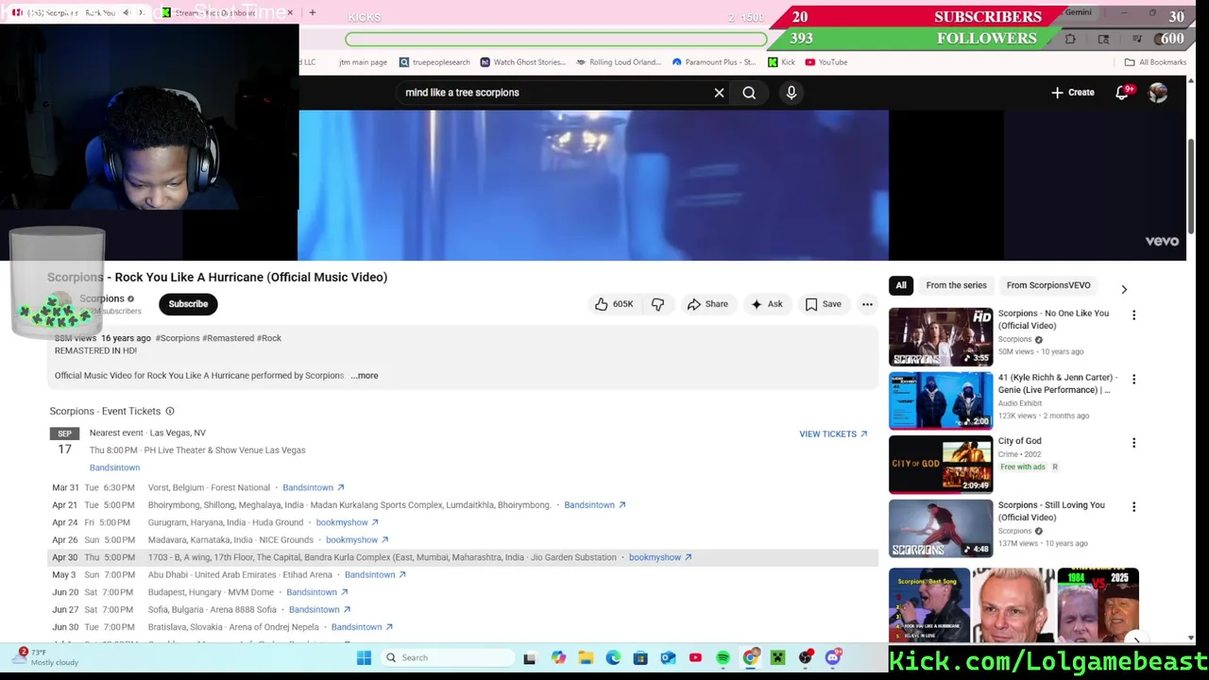Image resolution: width=1209 pixels, height=680 pixels.
Task: Open the Paramount Plus bookmark
Action: click(713, 62)
